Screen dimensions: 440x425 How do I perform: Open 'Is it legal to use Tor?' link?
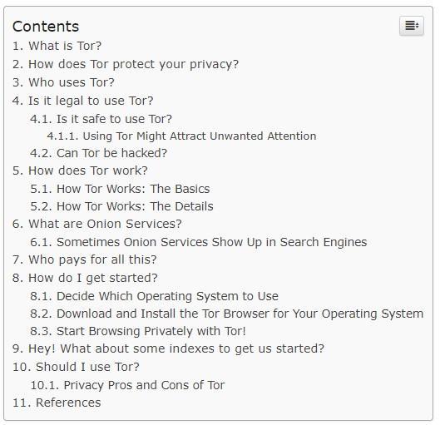(83, 101)
